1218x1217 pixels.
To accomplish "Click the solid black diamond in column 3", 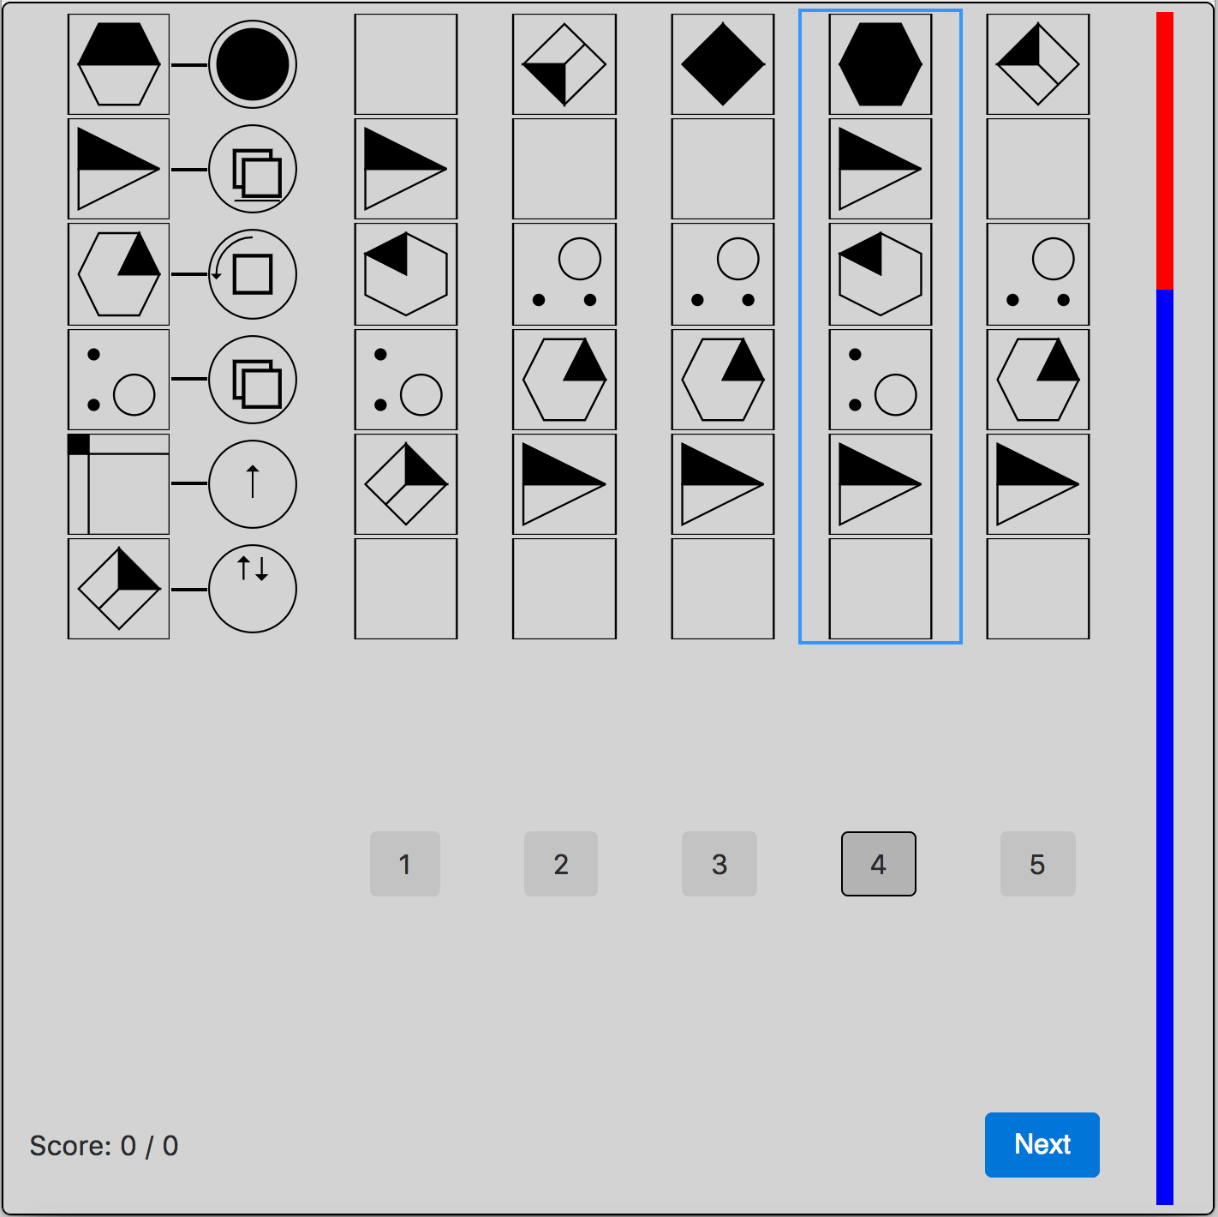I will coord(722,64).
